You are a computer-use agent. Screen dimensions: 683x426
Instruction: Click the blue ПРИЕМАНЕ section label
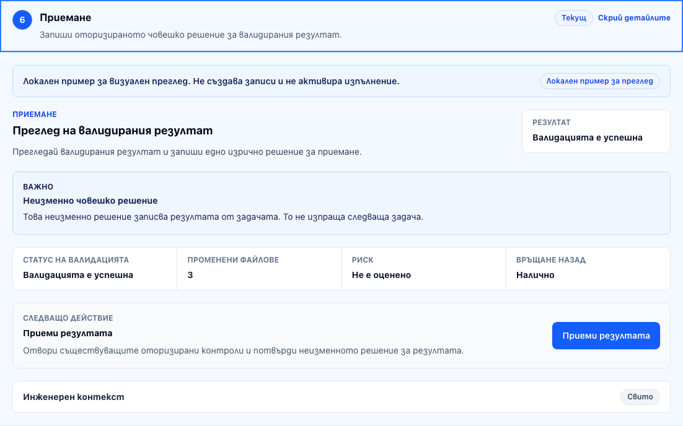35,115
